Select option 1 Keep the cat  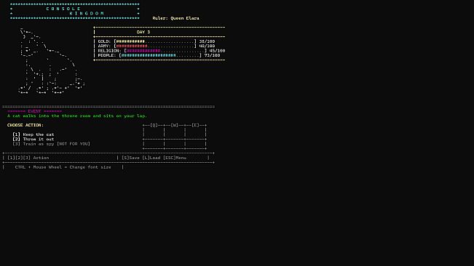pyautogui.click(x=33, y=134)
